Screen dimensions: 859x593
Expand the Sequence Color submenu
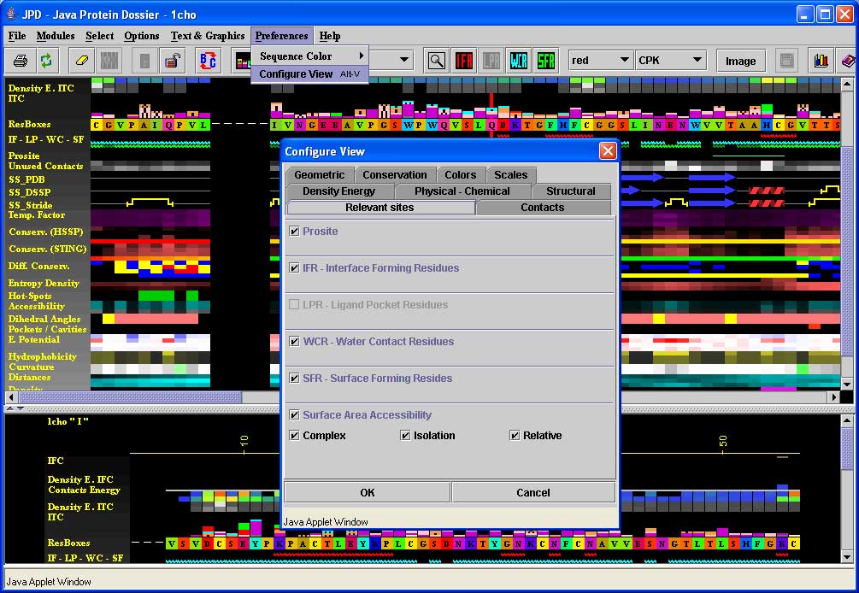click(309, 56)
